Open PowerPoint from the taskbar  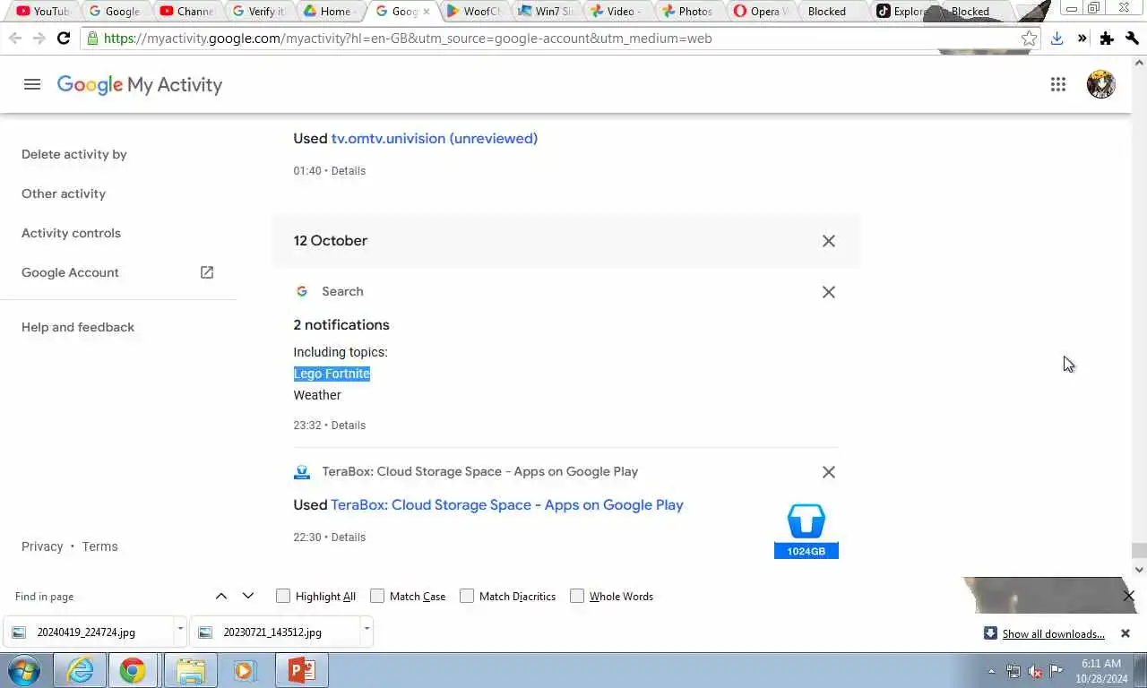(x=301, y=670)
